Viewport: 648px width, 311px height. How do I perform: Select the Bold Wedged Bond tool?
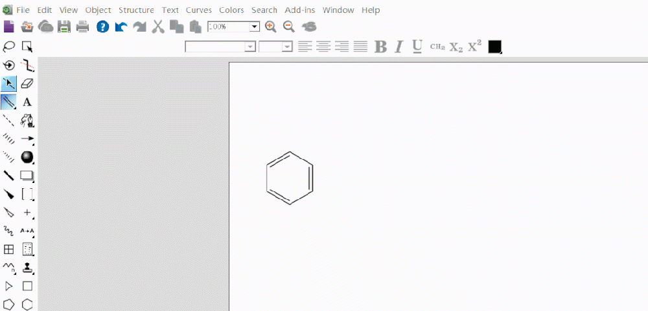tap(8, 193)
